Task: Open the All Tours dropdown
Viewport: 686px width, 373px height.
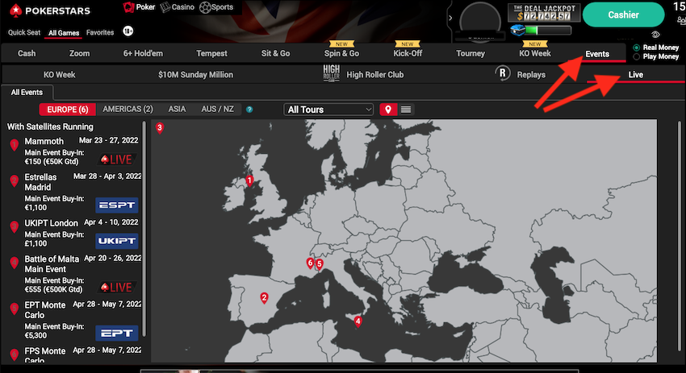Action: pyautogui.click(x=328, y=110)
